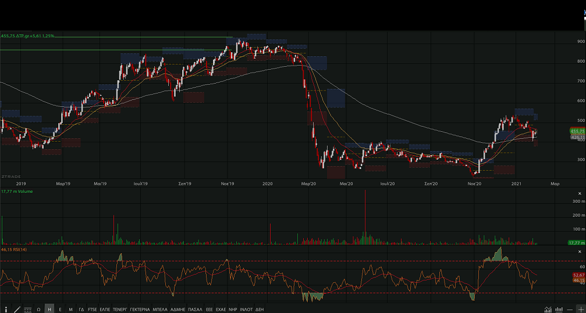
Task: Open the FTSE symbol tab
Action: point(93,309)
